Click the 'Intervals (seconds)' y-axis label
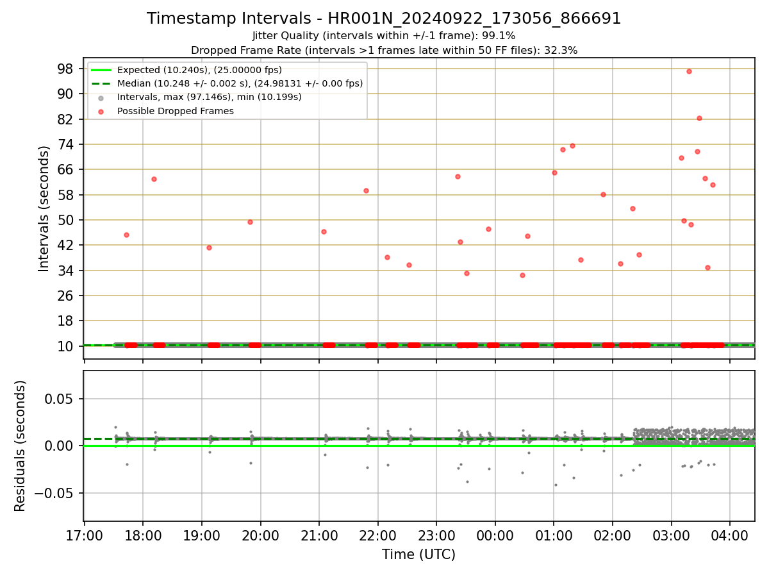The height and width of the screenshot is (577, 769). point(44,208)
